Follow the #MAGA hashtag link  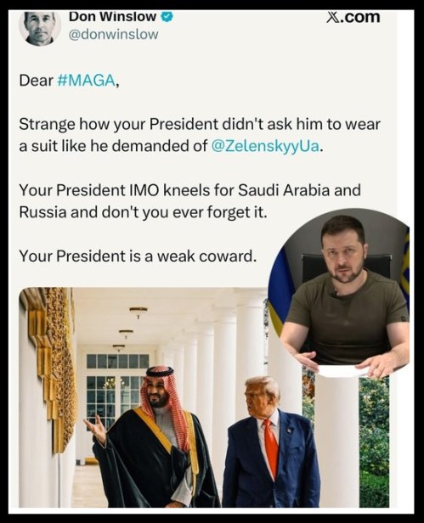tap(86, 81)
